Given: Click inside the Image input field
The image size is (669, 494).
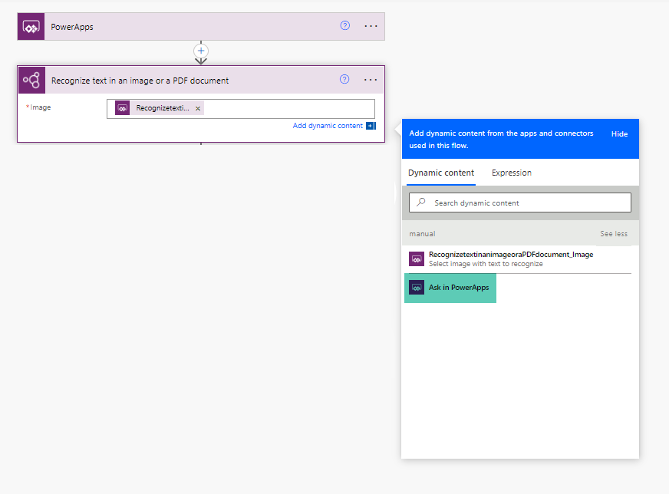Looking at the screenshot, I should point(241,109).
